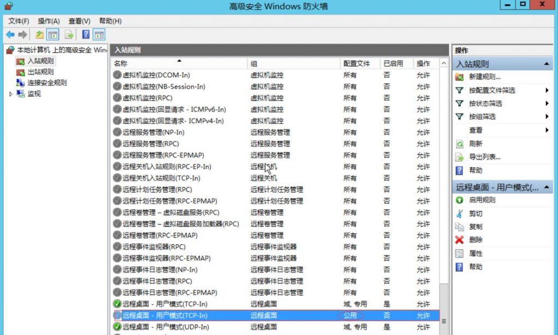Screen dimensions: 558x335
Task: Select 入站规则 in the left tree
Action: coord(40,61)
